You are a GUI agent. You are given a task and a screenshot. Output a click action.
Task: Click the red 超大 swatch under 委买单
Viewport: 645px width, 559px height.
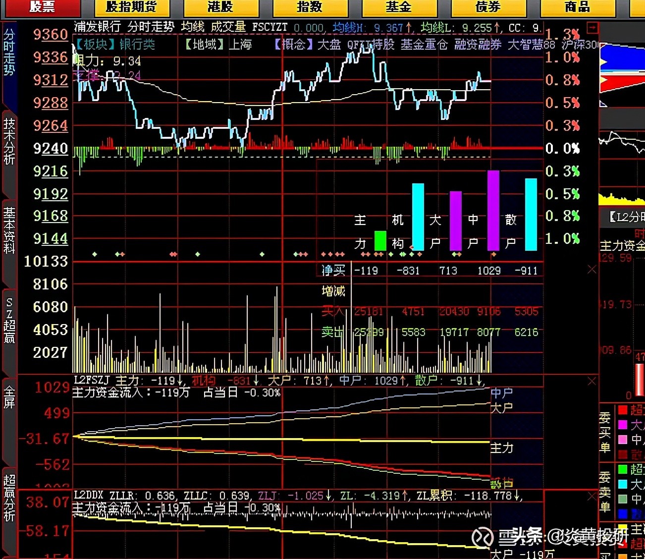pos(623,410)
